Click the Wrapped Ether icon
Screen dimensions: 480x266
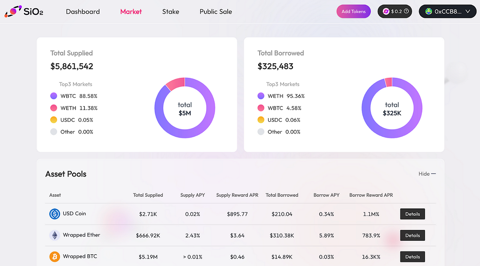pyautogui.click(x=54, y=235)
